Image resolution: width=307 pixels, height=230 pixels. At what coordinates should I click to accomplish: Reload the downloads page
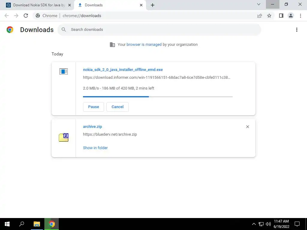click(26, 16)
